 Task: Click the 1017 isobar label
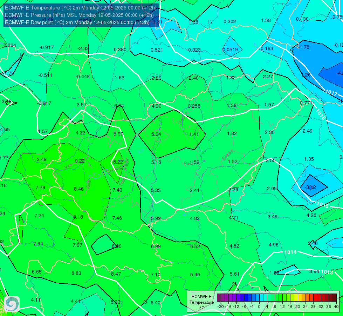tap(332, 93)
